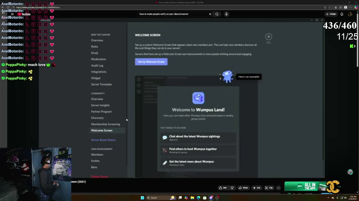This screenshot has width=359, height=201.
Task: Open more actions ellipsis under video
Action: pos(278,188)
